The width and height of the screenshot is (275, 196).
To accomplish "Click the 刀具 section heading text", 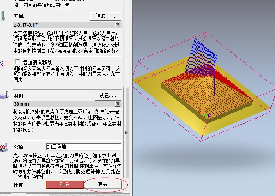I will point(18,16).
